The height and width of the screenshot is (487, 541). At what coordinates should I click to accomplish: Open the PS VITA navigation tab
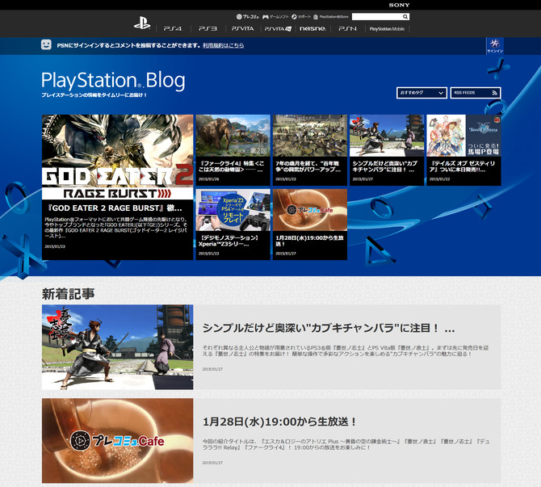pyautogui.click(x=242, y=28)
